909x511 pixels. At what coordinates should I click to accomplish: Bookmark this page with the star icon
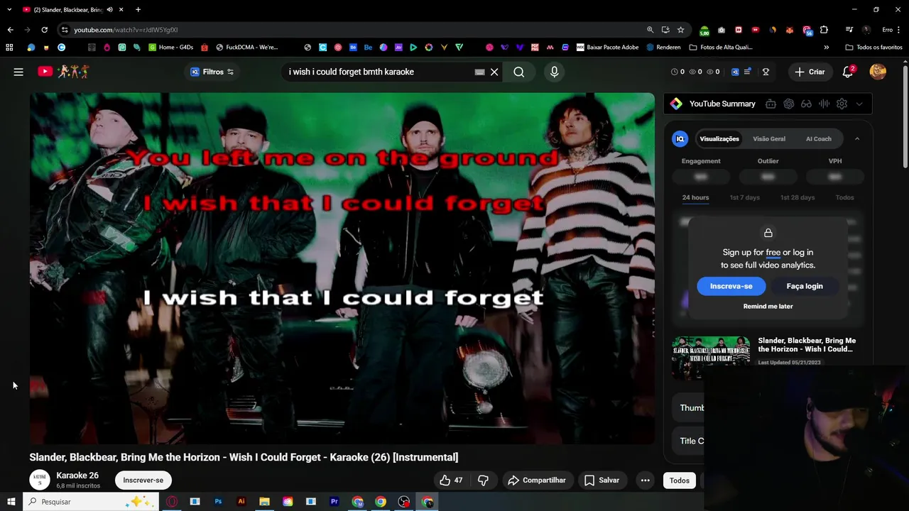[680, 30]
